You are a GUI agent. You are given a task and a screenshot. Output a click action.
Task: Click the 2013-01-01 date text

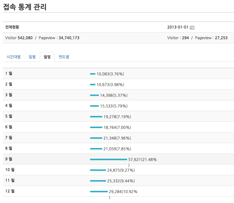point(178,27)
